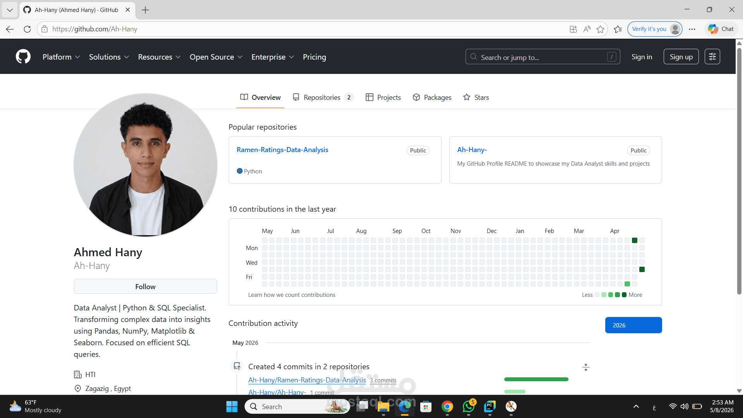Click the Zagazig , Egypt location text
Image resolution: width=743 pixels, height=418 pixels.
pos(108,389)
